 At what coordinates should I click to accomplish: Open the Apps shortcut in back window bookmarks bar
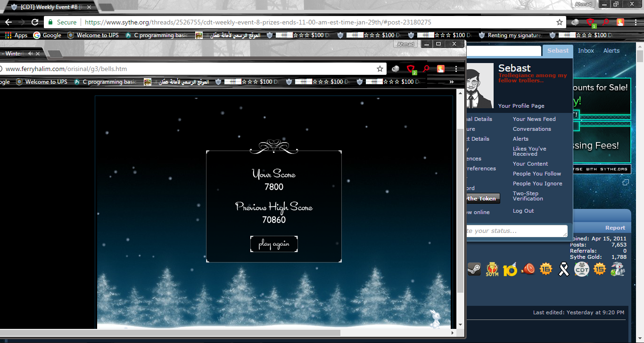tap(17, 35)
